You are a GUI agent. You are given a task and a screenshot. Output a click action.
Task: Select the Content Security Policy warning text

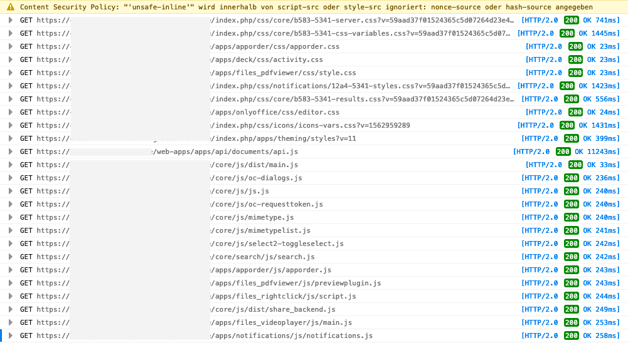coord(306,7)
